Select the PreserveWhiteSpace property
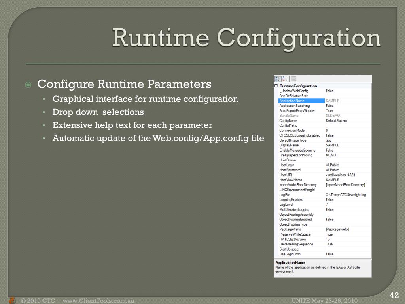 click(295, 234)
